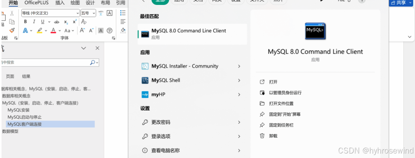This screenshot has width=415, height=158.
Task: Select heading MySQL启动与停止
Action: click(25, 117)
